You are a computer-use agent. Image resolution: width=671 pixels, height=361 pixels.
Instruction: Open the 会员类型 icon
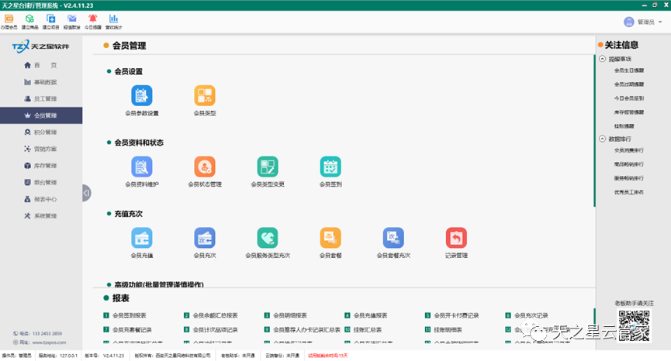tap(205, 96)
